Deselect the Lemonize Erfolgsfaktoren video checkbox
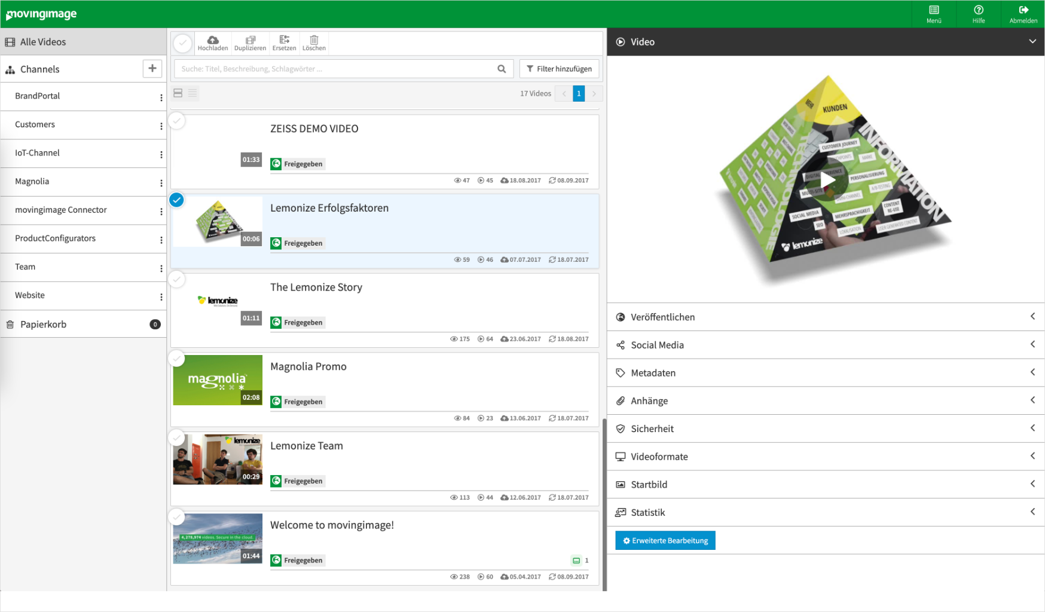The image size is (1045, 612). [x=176, y=200]
